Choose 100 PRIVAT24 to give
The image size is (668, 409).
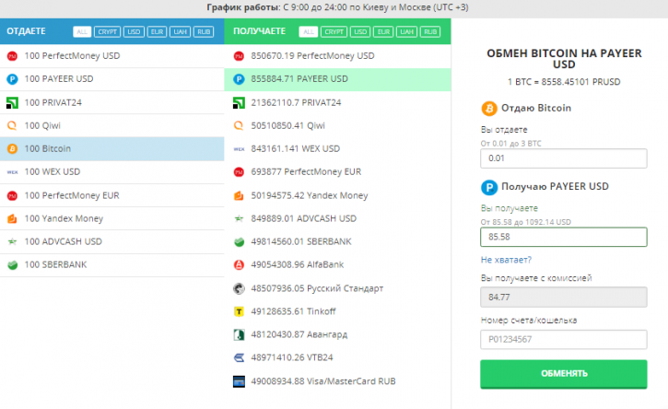pyautogui.click(x=112, y=102)
